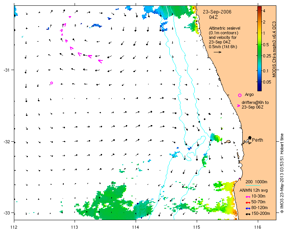
Task: Click the longitude axis label 112
Action: pos(14,227)
